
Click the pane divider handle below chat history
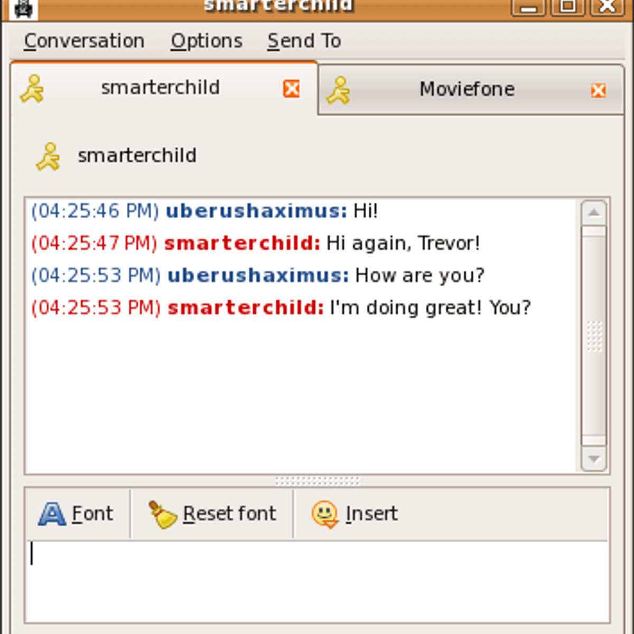coord(317,481)
